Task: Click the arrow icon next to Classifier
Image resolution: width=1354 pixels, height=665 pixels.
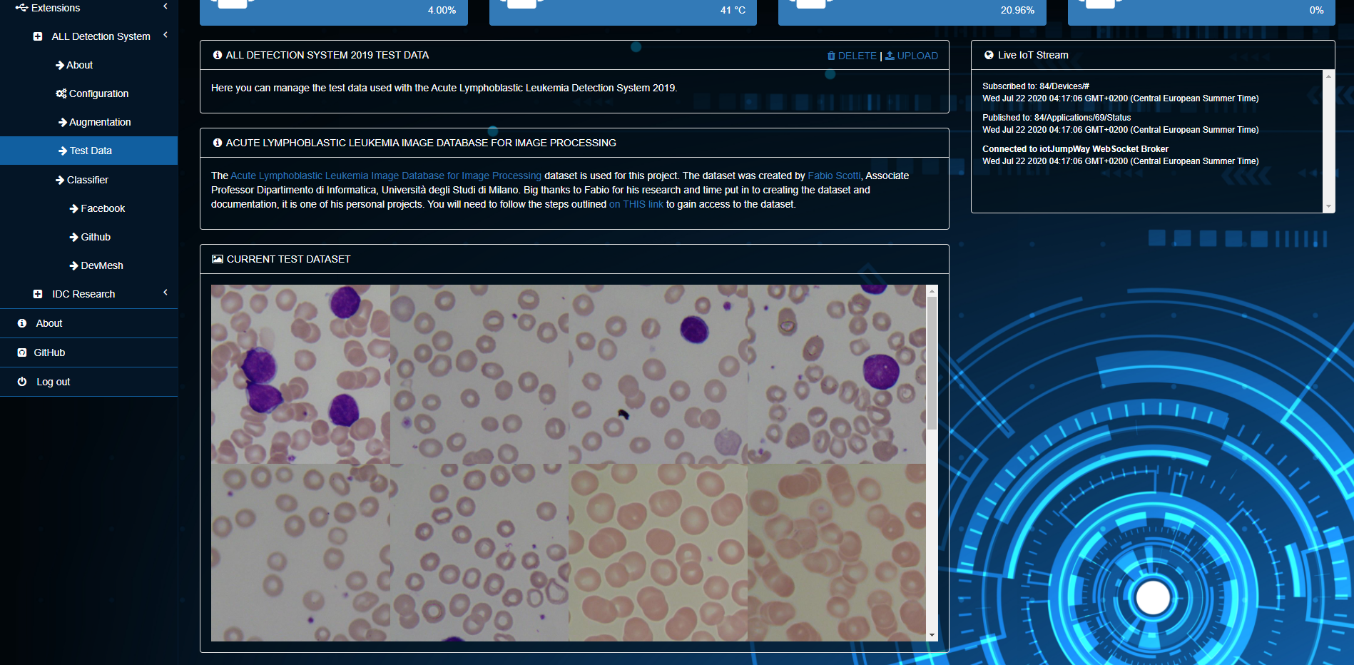Action: [x=60, y=180]
